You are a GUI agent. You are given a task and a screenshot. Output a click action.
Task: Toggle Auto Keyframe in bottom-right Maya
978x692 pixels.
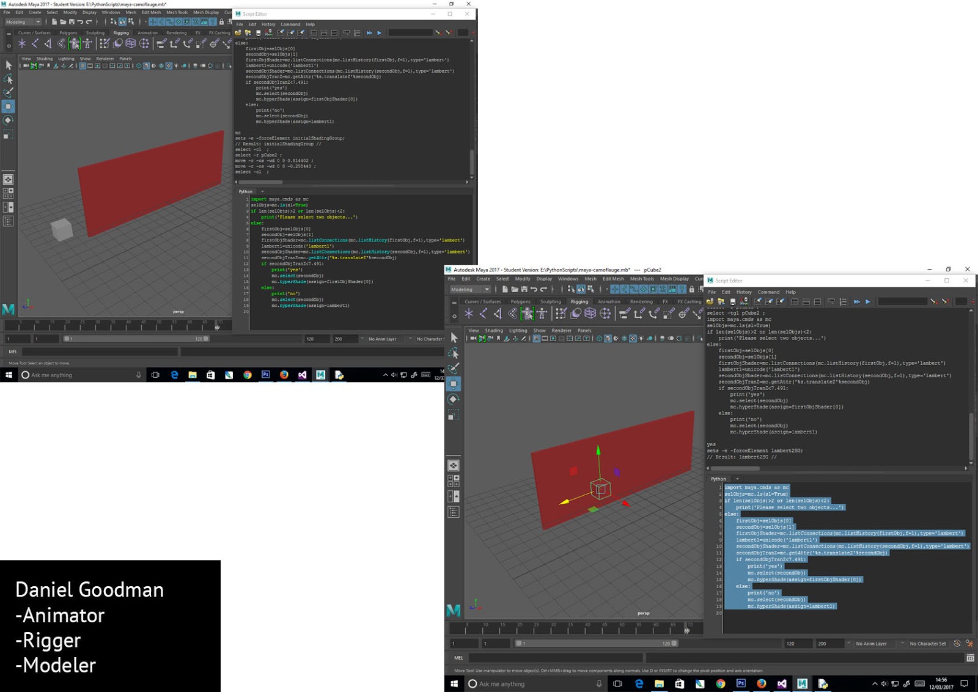(957, 643)
